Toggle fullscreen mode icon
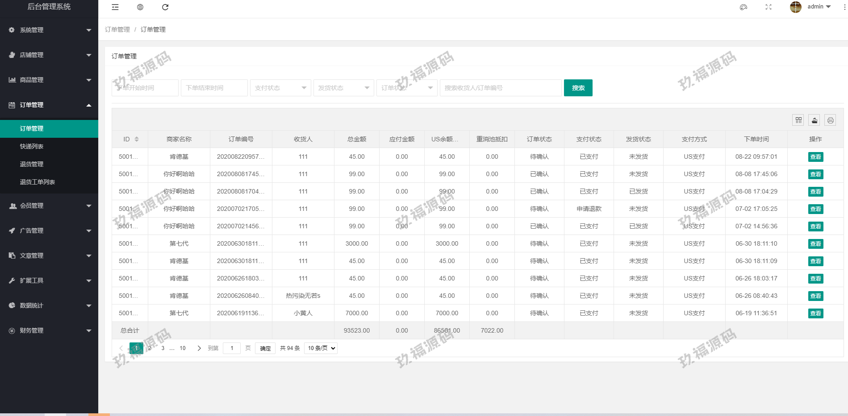 [769, 7]
